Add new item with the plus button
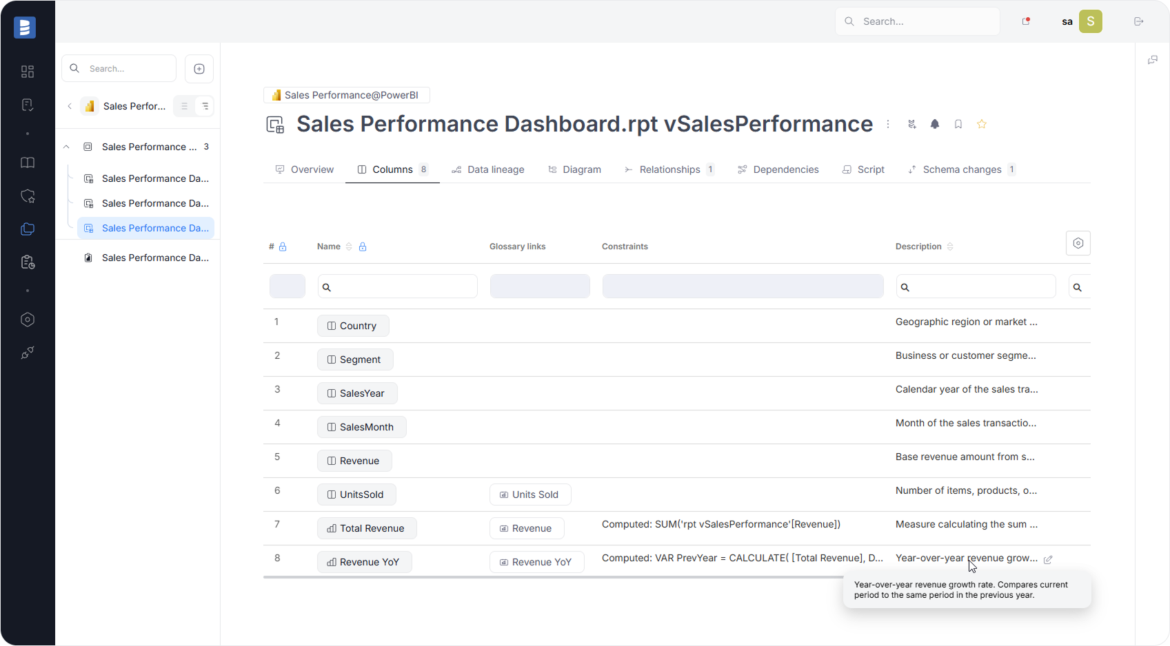 pyautogui.click(x=199, y=69)
